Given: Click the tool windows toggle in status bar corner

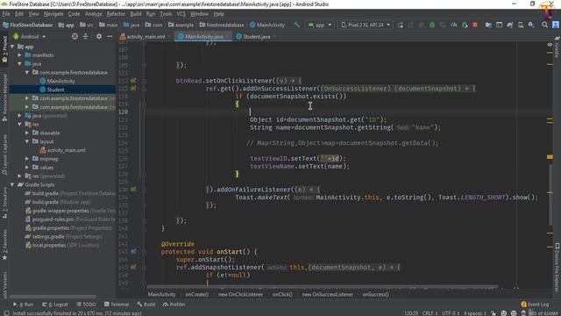Looking at the screenshot, I should tap(6, 313).
